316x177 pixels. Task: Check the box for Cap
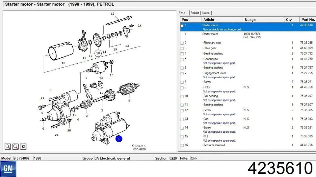click(x=182, y=119)
